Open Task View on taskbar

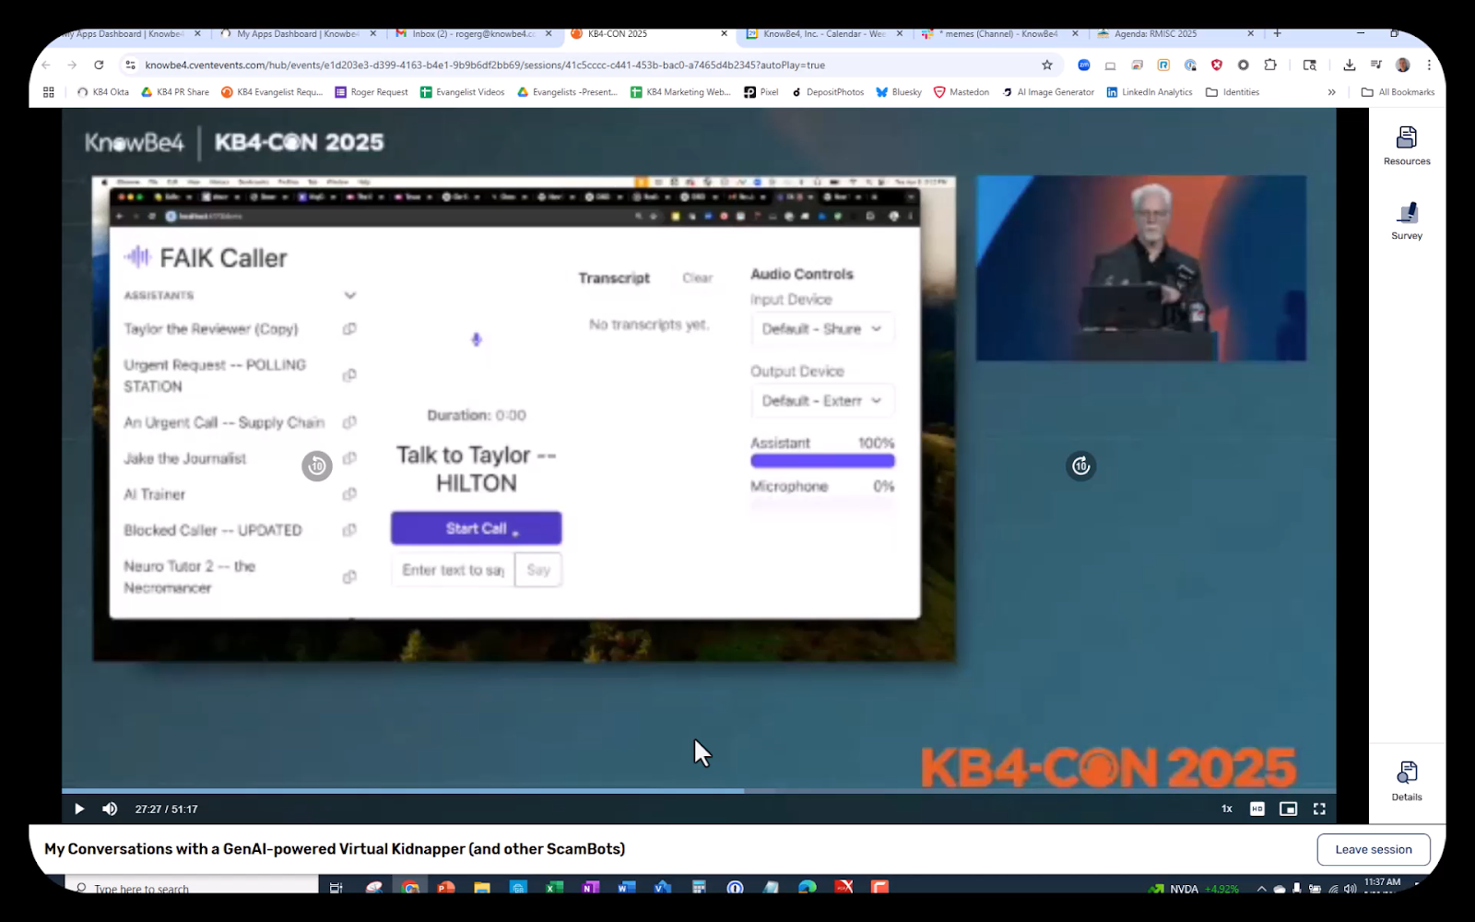point(336,888)
